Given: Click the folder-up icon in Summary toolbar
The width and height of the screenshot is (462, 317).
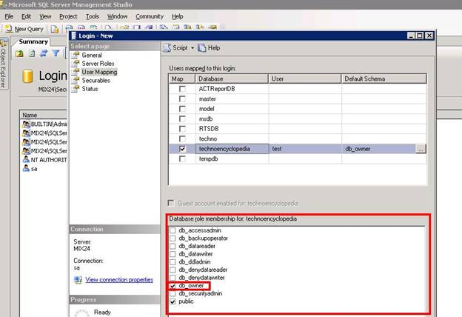Looking at the screenshot, I should click(19, 53).
